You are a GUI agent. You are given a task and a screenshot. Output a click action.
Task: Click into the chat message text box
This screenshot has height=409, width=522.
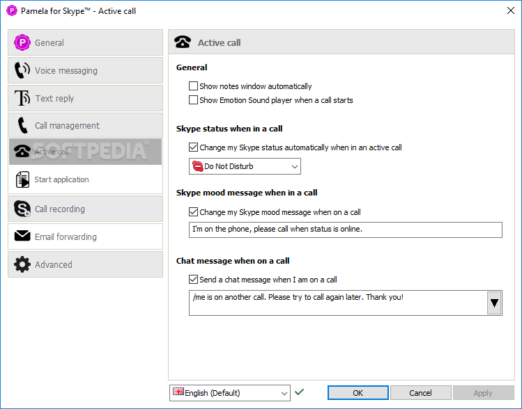tap(338, 303)
